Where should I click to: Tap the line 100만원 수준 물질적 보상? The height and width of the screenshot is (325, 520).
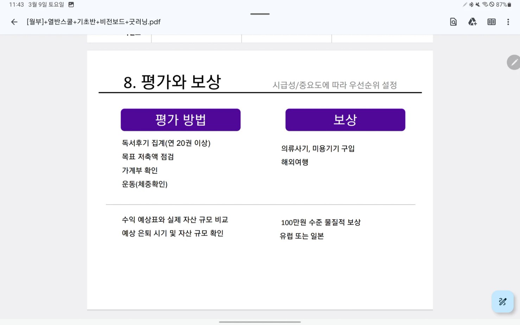point(321,223)
